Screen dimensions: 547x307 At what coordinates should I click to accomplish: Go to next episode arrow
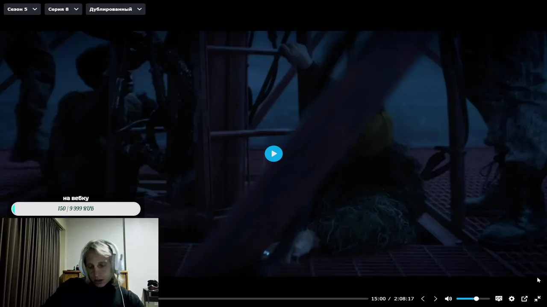[435, 299]
